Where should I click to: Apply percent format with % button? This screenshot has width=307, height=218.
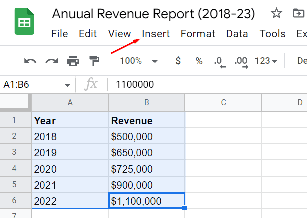(199, 61)
